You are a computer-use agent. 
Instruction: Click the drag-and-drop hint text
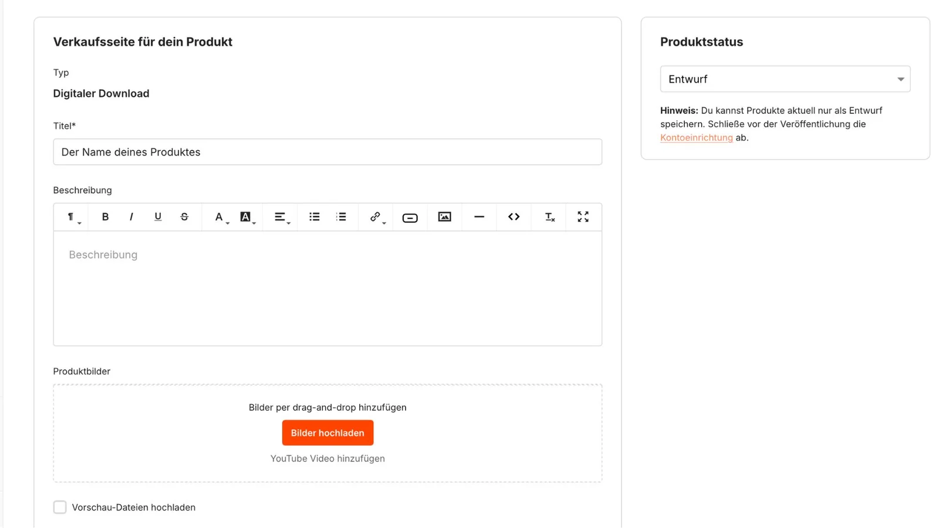pos(327,408)
